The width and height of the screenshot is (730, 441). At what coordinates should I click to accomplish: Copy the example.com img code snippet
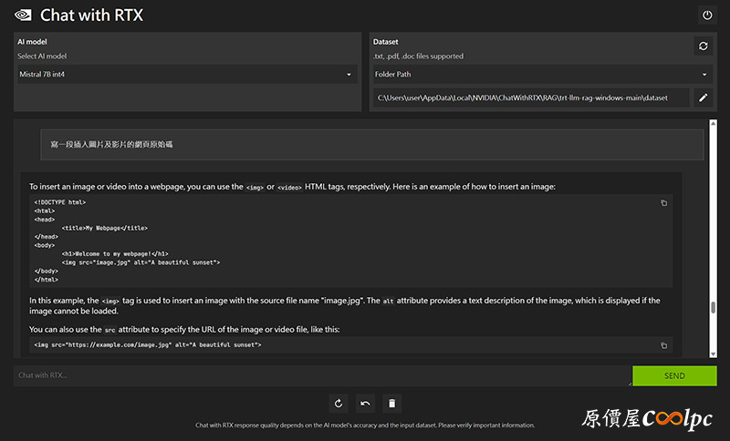(664, 345)
